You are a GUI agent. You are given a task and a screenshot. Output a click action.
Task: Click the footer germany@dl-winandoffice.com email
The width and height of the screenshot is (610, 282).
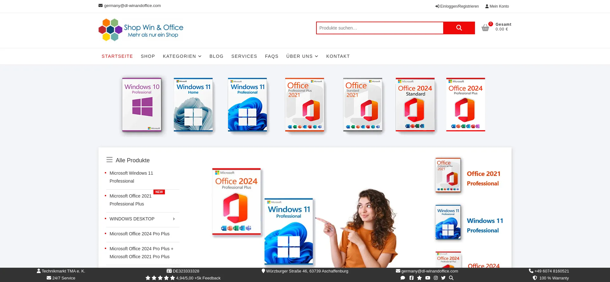(x=430, y=271)
